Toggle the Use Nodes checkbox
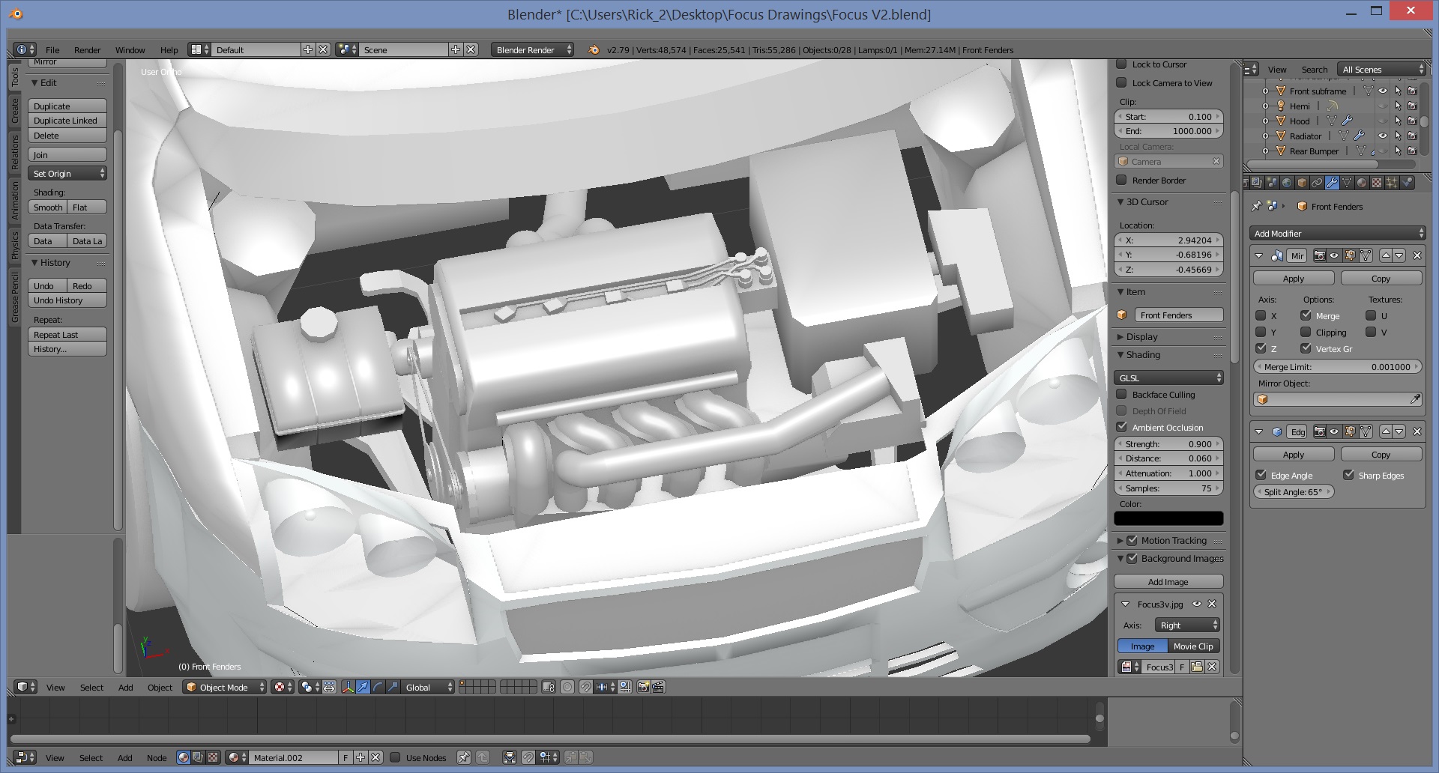 click(x=395, y=757)
